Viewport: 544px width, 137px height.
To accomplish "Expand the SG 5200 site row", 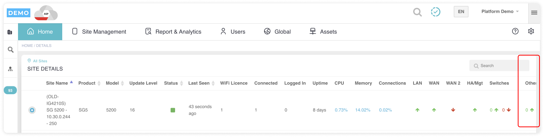I will 32,110.
